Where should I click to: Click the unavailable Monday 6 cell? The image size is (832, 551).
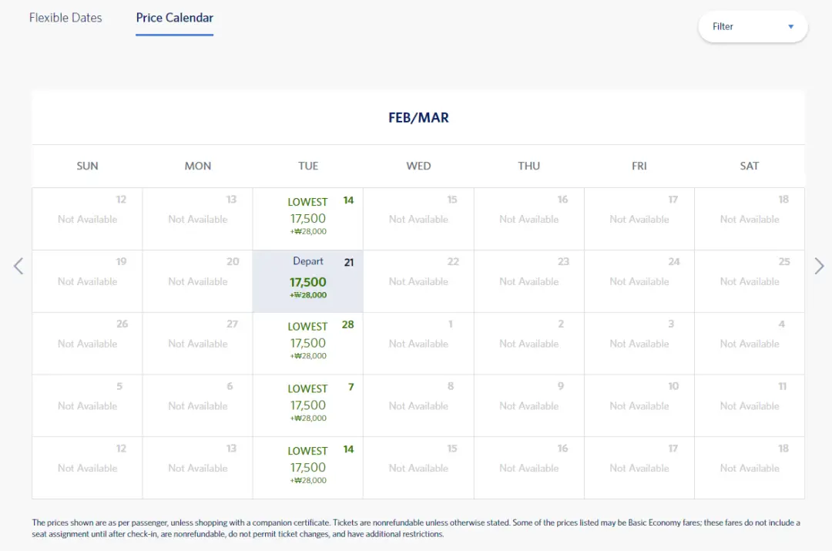click(x=198, y=405)
